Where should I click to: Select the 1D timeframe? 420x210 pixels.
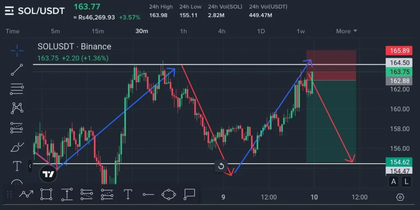[261, 31]
